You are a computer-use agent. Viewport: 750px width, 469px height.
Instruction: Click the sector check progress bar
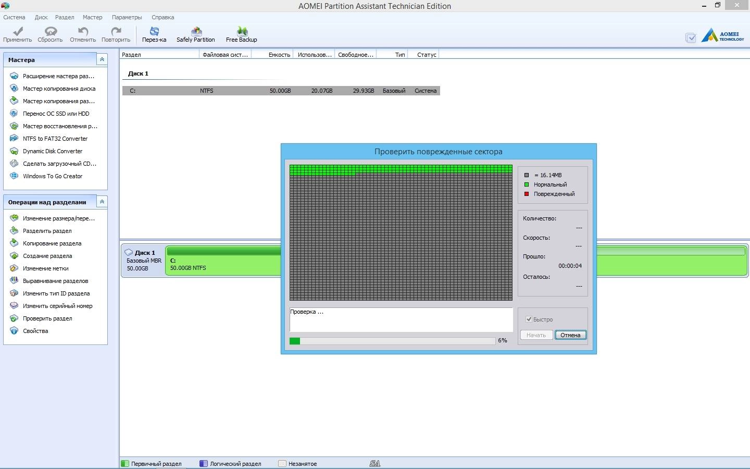pos(392,341)
